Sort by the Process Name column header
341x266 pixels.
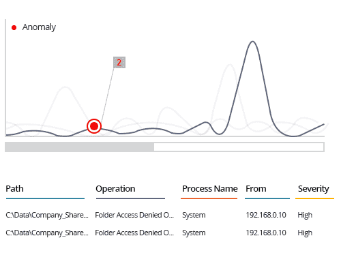click(x=209, y=189)
